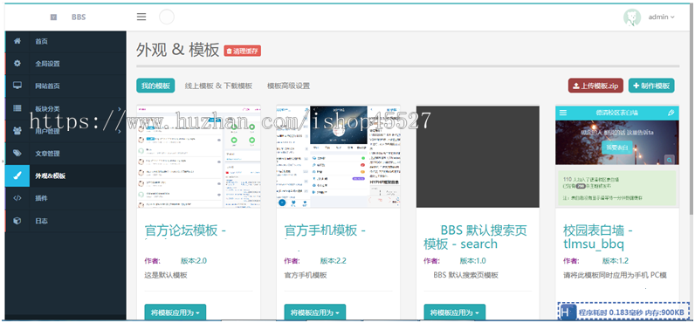
Task: Open the 校园表白墙 - tlmsu_bbq title link
Action: pos(598,237)
